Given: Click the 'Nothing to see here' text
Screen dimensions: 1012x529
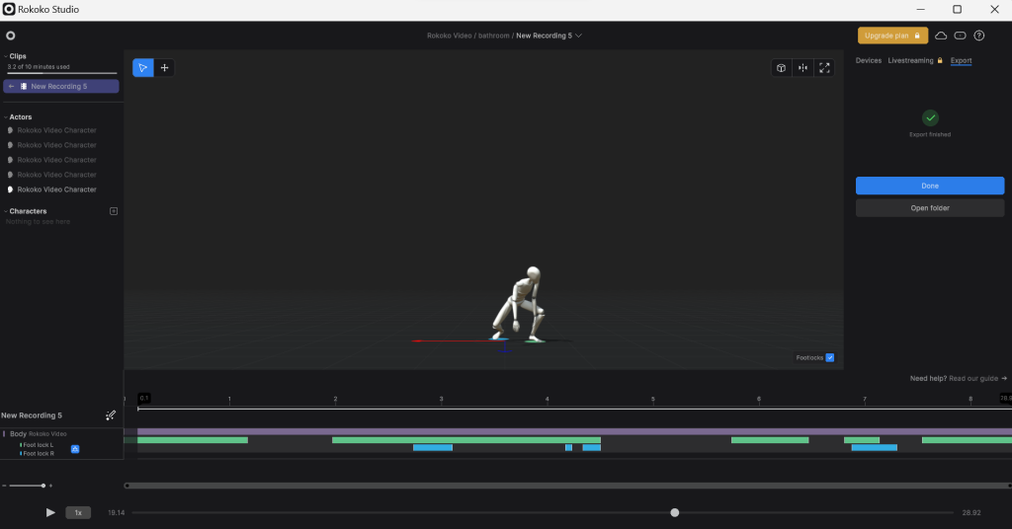Looking at the screenshot, I should pyautogui.click(x=39, y=222).
